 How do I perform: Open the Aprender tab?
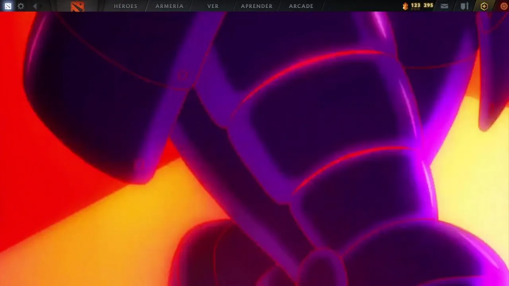256,6
